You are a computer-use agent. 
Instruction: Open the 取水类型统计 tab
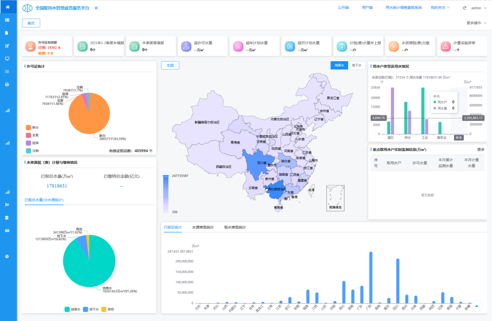click(x=235, y=227)
